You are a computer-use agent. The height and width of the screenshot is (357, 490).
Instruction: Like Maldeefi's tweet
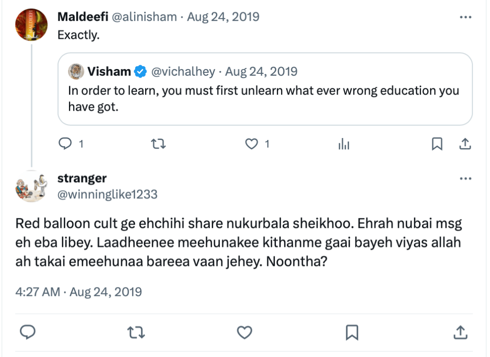coord(251,144)
